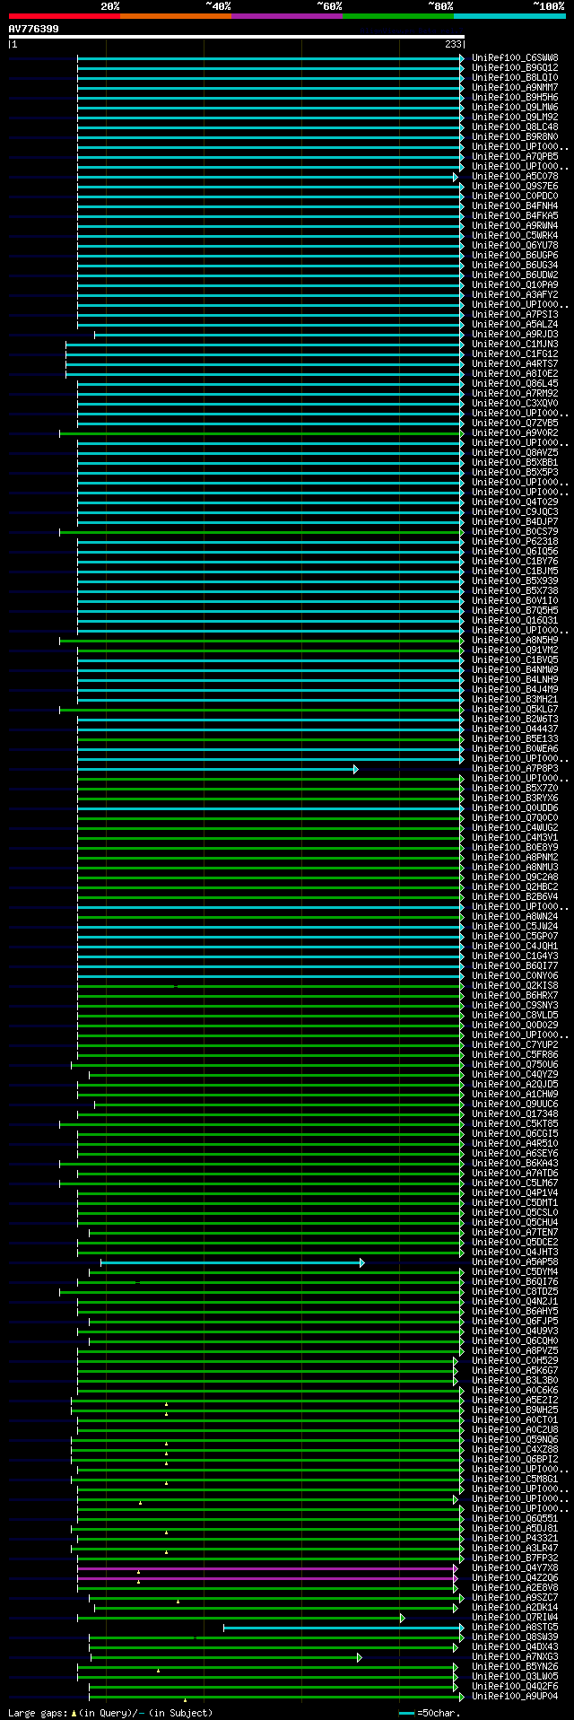574x1720 pixels.
Task: Click the gap marker on UniRef100_A9UP04 row
Action: pos(186,1699)
